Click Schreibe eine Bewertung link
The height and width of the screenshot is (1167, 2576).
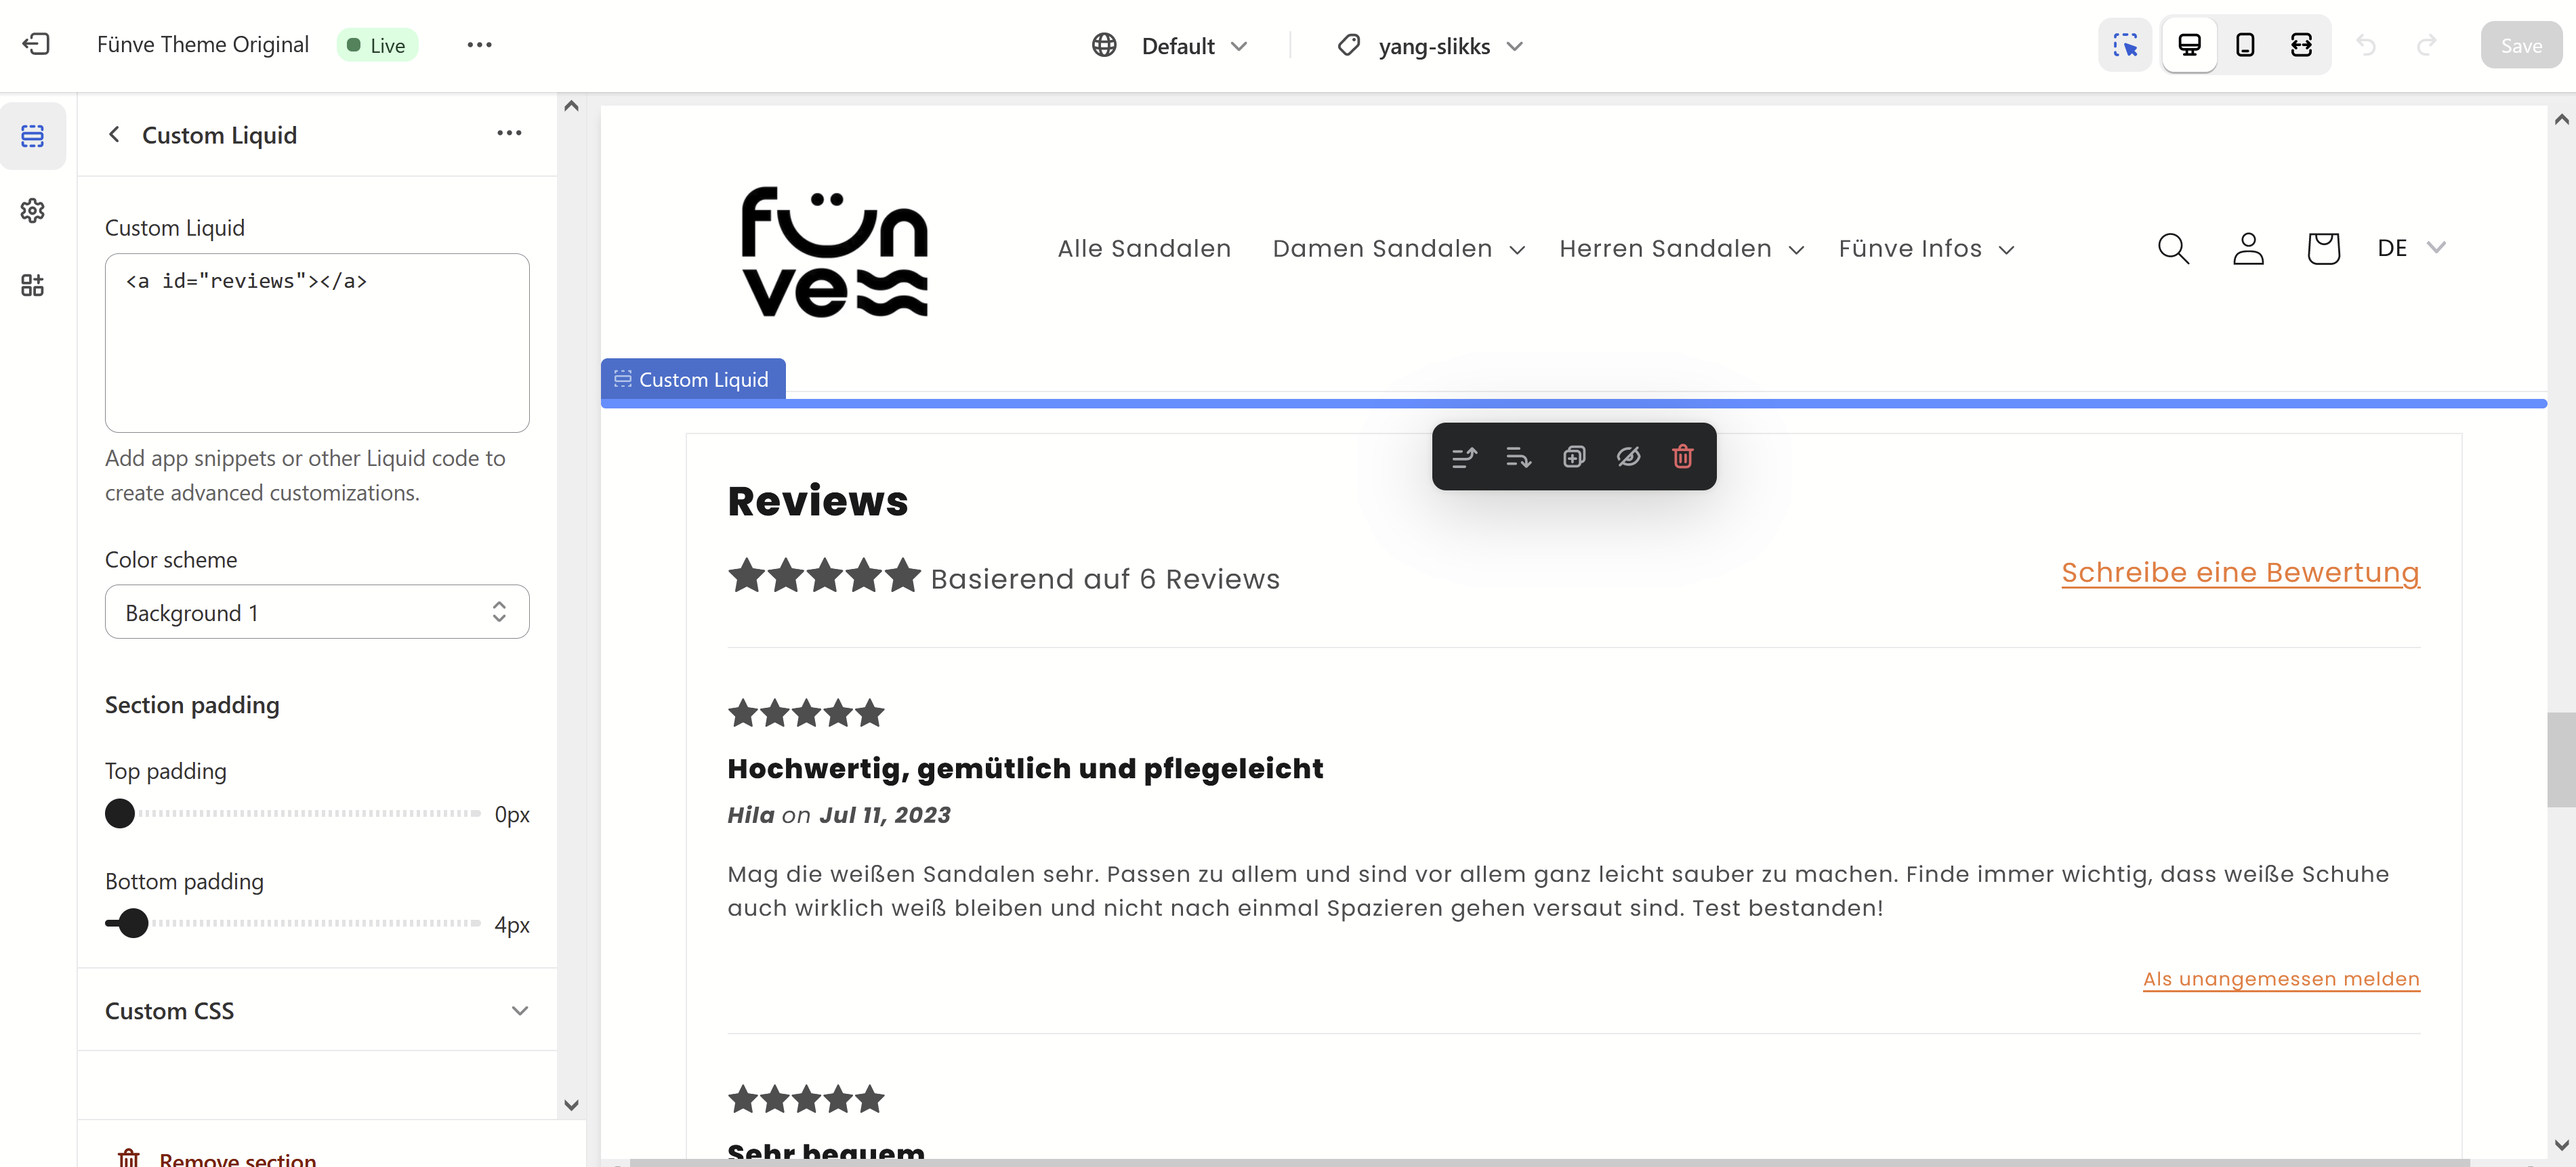coord(2240,573)
